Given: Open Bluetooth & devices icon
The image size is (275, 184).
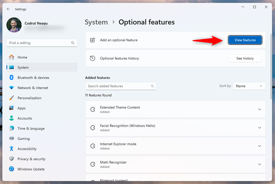Looking at the screenshot, I should click(11, 77).
